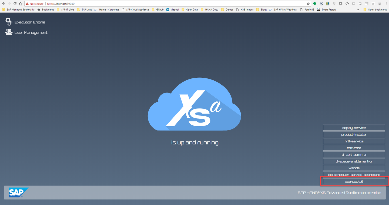
Task: Click 'SAP HANA® XS Advanced Runtime on premise' text
Action: click(339, 193)
